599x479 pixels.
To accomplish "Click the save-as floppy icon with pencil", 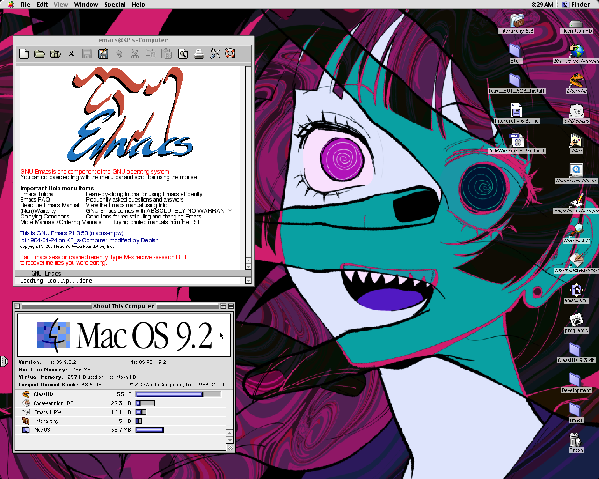I will pyautogui.click(x=103, y=54).
